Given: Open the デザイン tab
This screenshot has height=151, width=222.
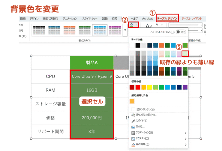Looking at the screenshot, I should (x=34, y=19).
